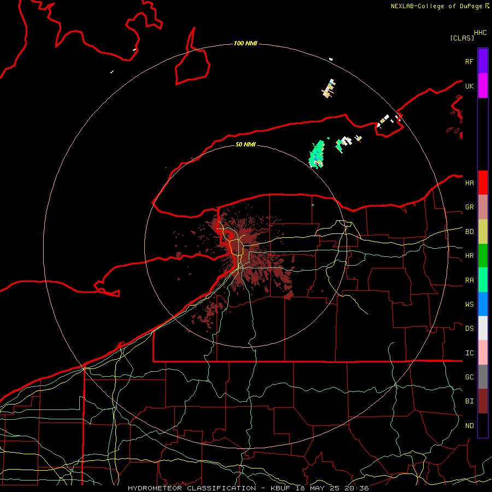Click the GR legend label
The image size is (492, 492).
pos(469,207)
